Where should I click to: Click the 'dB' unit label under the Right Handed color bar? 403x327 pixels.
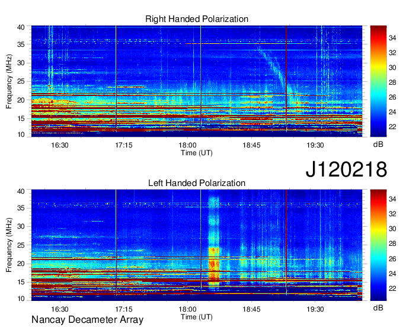click(378, 145)
